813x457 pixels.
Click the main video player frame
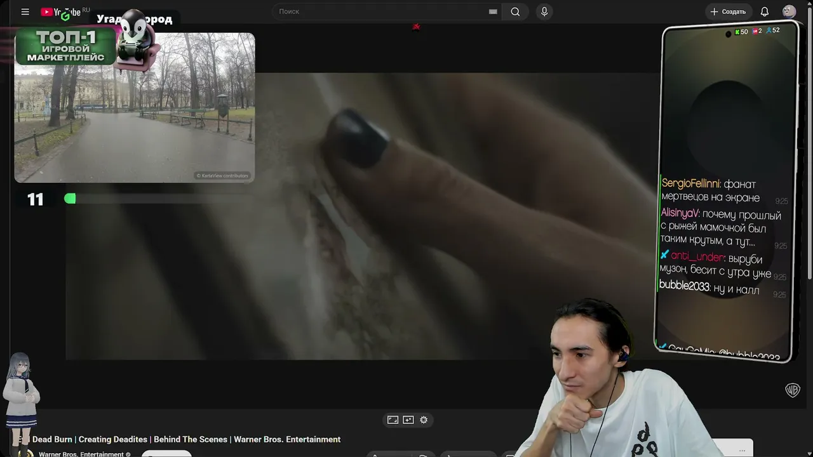click(362, 216)
